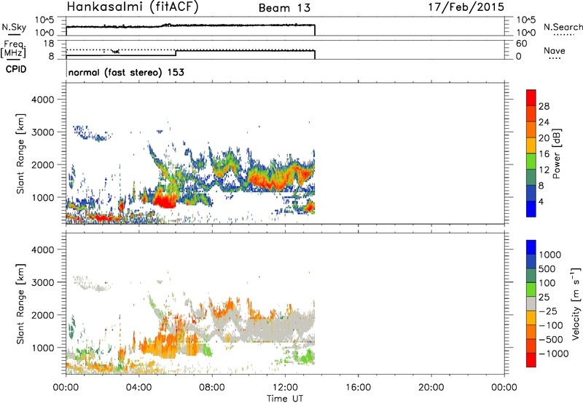Click the N.Search legend label
Screen dimensions: 583x403
point(563,27)
